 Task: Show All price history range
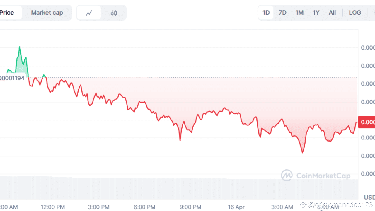332,13
